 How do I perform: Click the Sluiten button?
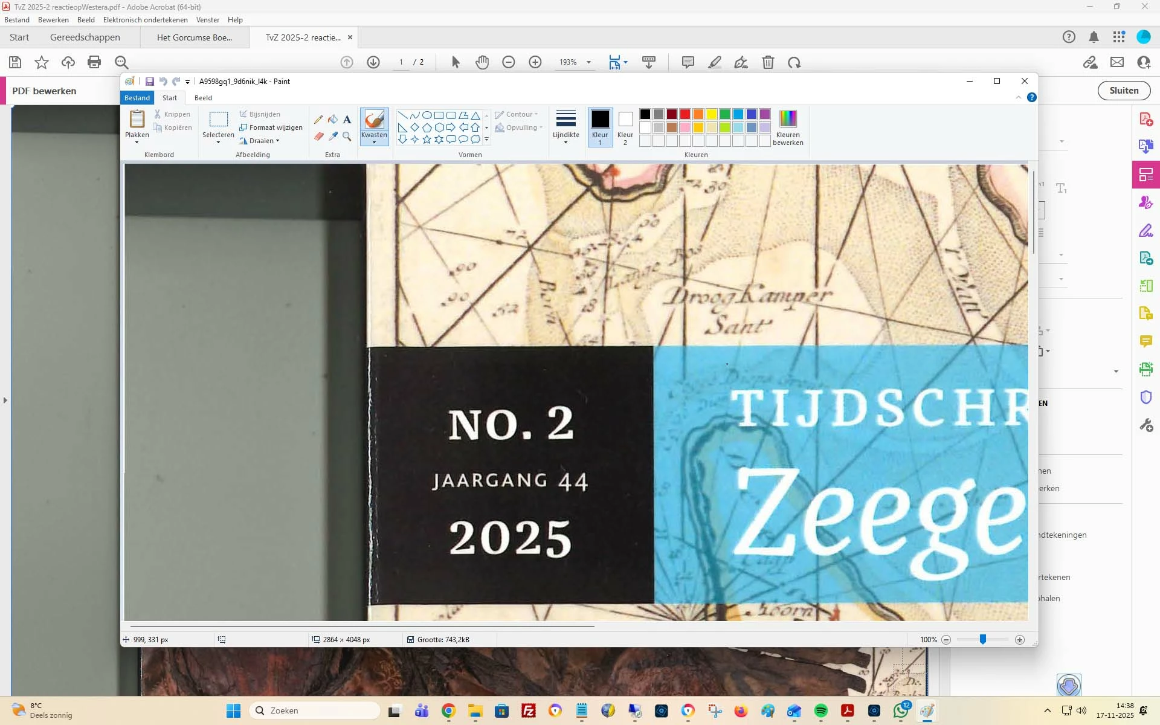click(x=1123, y=91)
